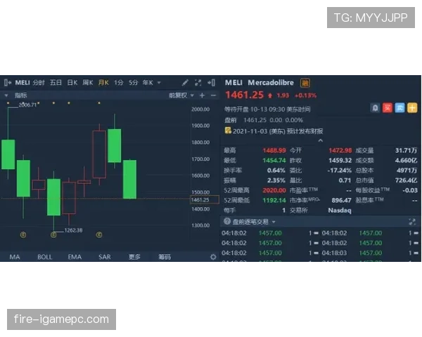The height and width of the screenshot is (337, 422).
Task: Toggle the chart fullscreen expand icon
Action: tap(198, 83)
